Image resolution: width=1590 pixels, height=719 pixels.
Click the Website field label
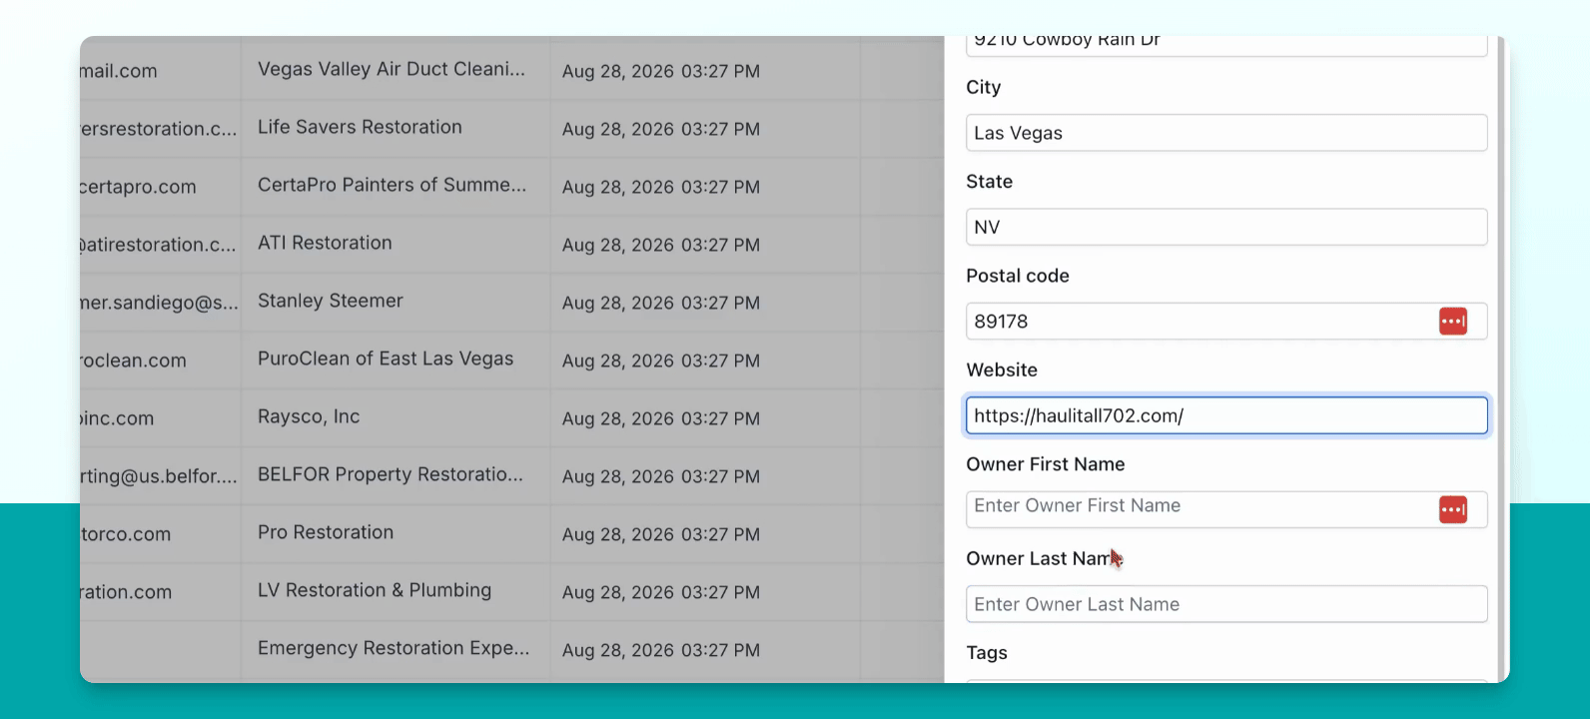[x=1002, y=369]
